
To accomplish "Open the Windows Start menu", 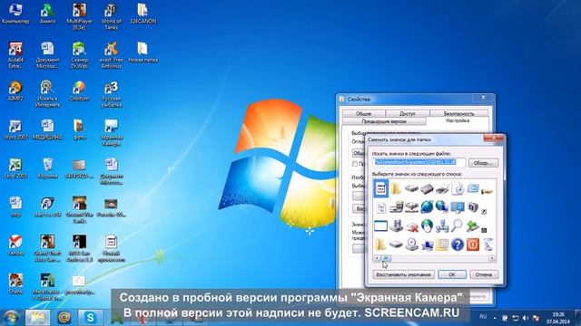I will (x=11, y=317).
